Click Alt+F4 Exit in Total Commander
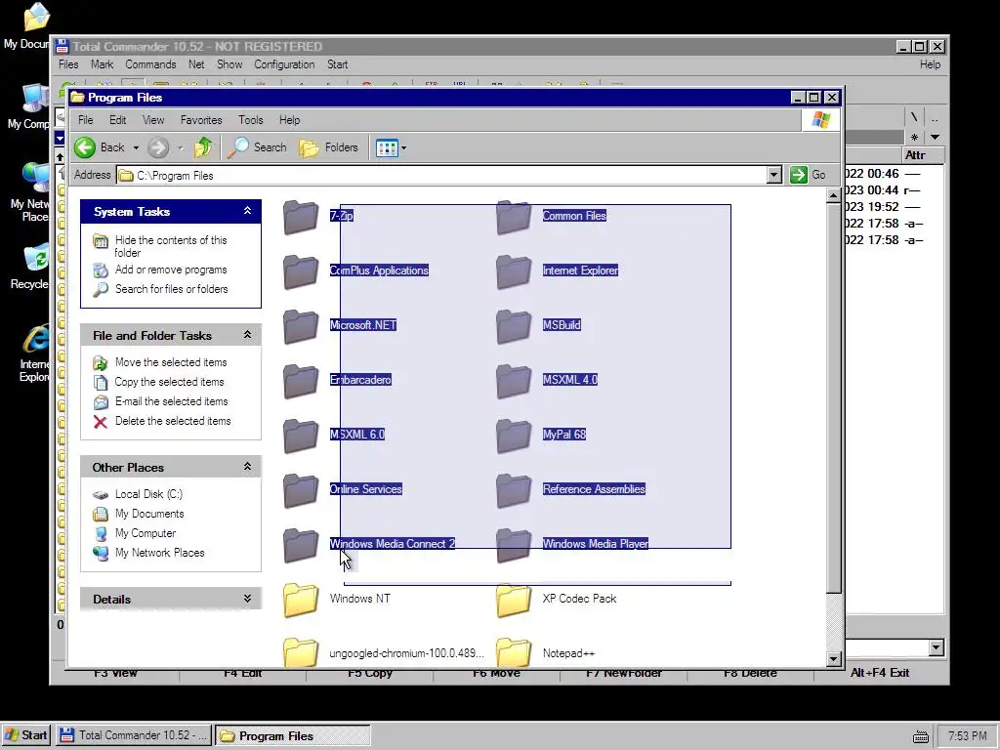Image resolution: width=1000 pixels, height=750 pixels. point(880,673)
